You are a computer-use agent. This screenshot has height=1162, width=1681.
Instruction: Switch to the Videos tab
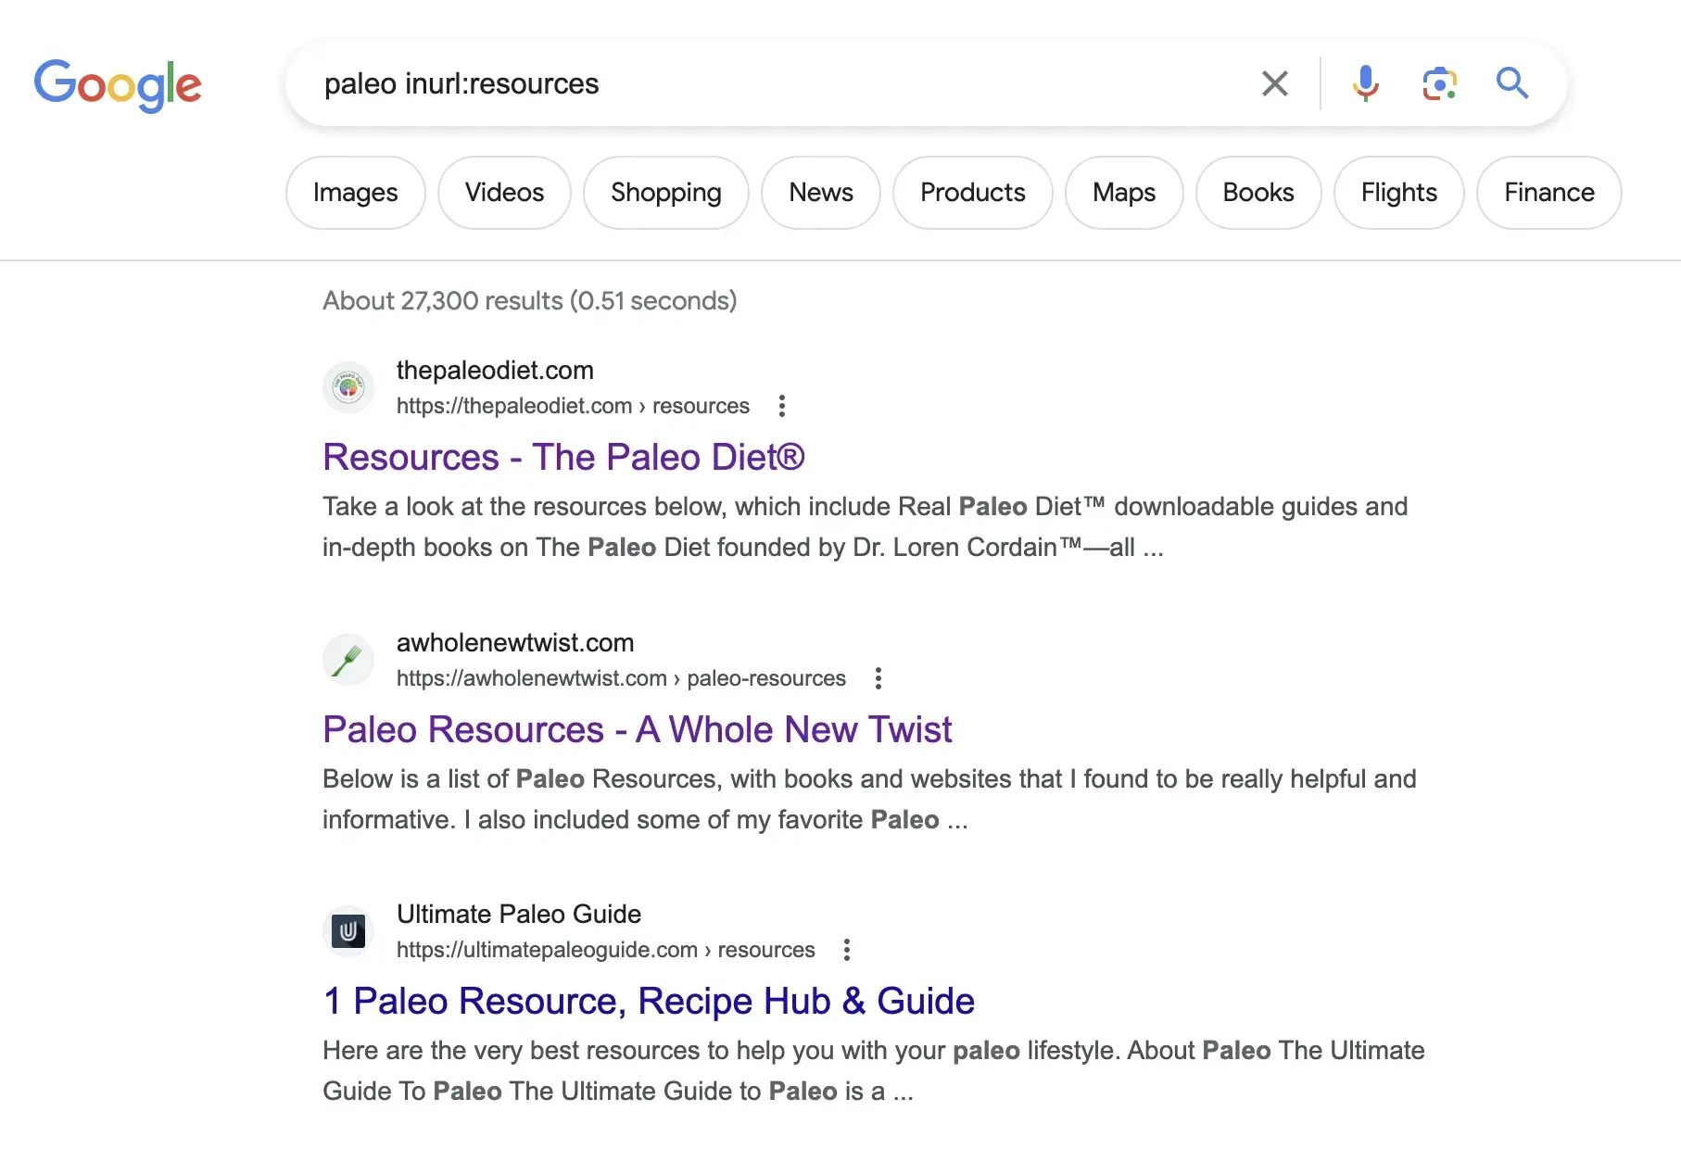[504, 193]
